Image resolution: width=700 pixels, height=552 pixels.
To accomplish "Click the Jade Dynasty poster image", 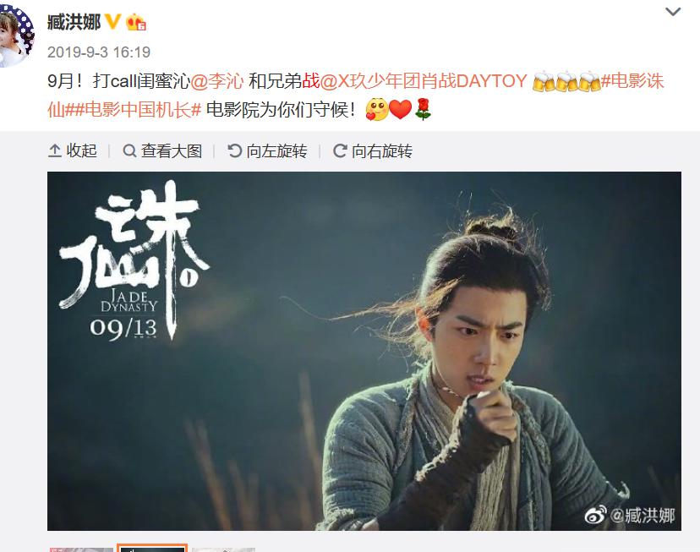I will pyautogui.click(x=364, y=351).
